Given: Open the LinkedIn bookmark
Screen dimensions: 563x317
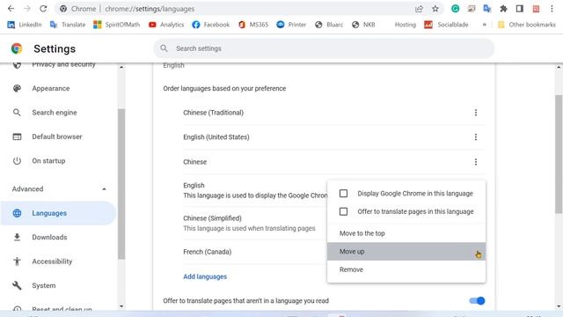Looking at the screenshot, I should (x=25, y=25).
